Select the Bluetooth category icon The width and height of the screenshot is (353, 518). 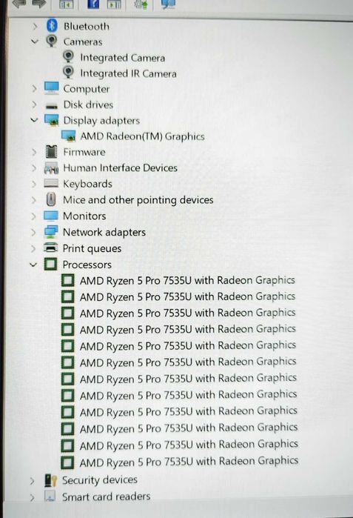[52, 26]
